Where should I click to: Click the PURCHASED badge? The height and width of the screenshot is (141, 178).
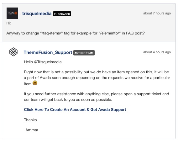(x=62, y=14)
